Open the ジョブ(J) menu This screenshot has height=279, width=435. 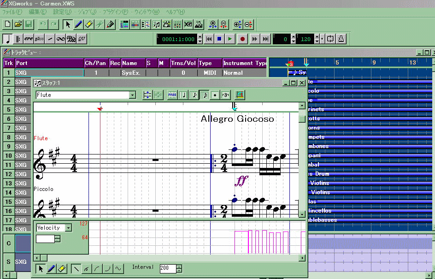[x=87, y=12]
